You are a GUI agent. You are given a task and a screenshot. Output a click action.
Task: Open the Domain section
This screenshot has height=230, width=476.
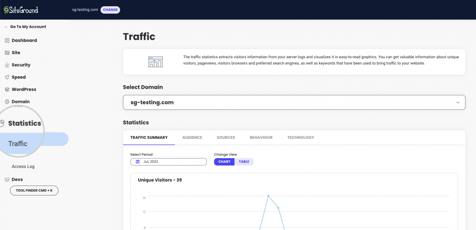[x=21, y=102]
